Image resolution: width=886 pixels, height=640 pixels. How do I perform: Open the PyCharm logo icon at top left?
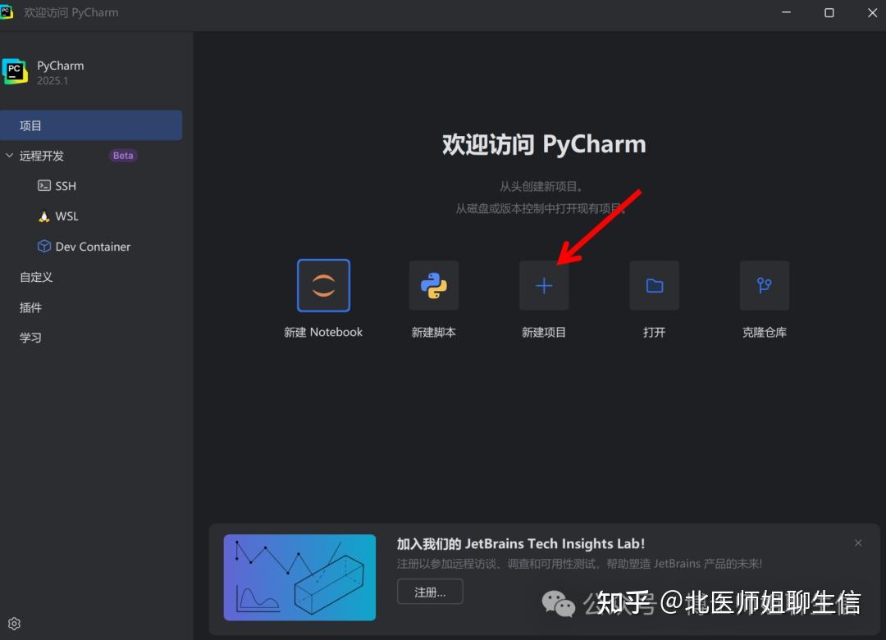(15, 71)
